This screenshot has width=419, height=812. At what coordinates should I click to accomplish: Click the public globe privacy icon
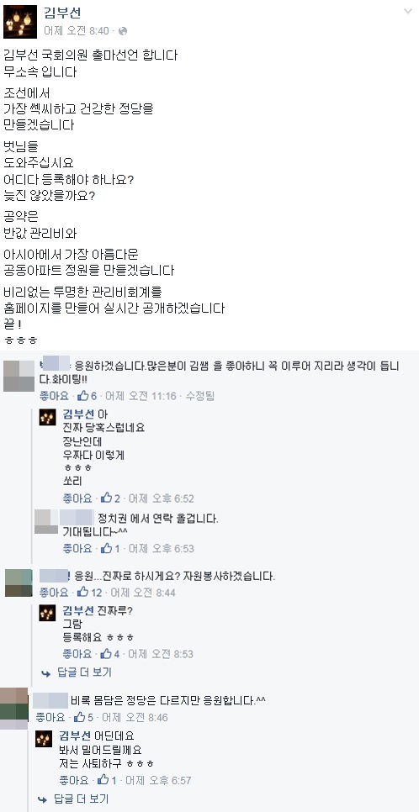(122, 31)
